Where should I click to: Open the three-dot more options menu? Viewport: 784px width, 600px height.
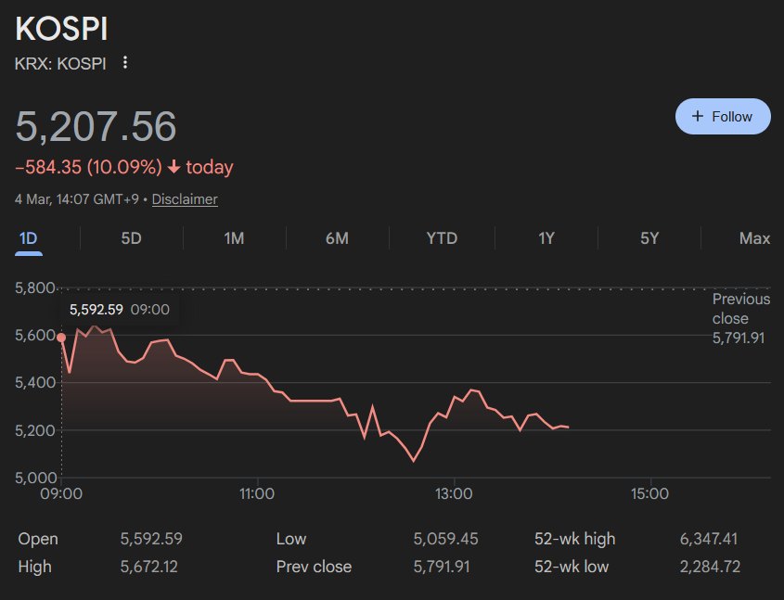[126, 63]
